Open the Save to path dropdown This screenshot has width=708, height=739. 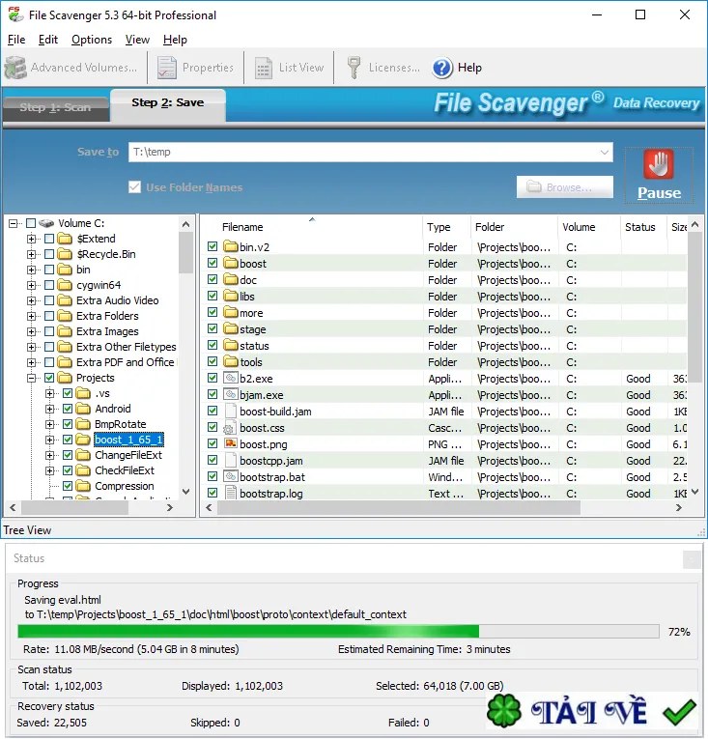pos(605,153)
